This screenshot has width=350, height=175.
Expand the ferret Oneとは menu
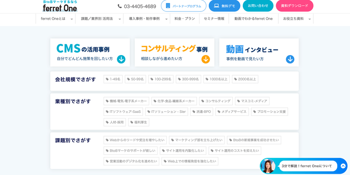[56, 19]
